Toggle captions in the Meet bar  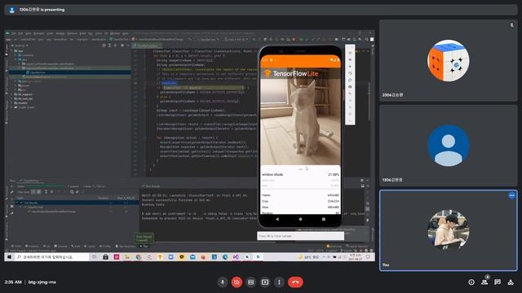tap(250, 282)
